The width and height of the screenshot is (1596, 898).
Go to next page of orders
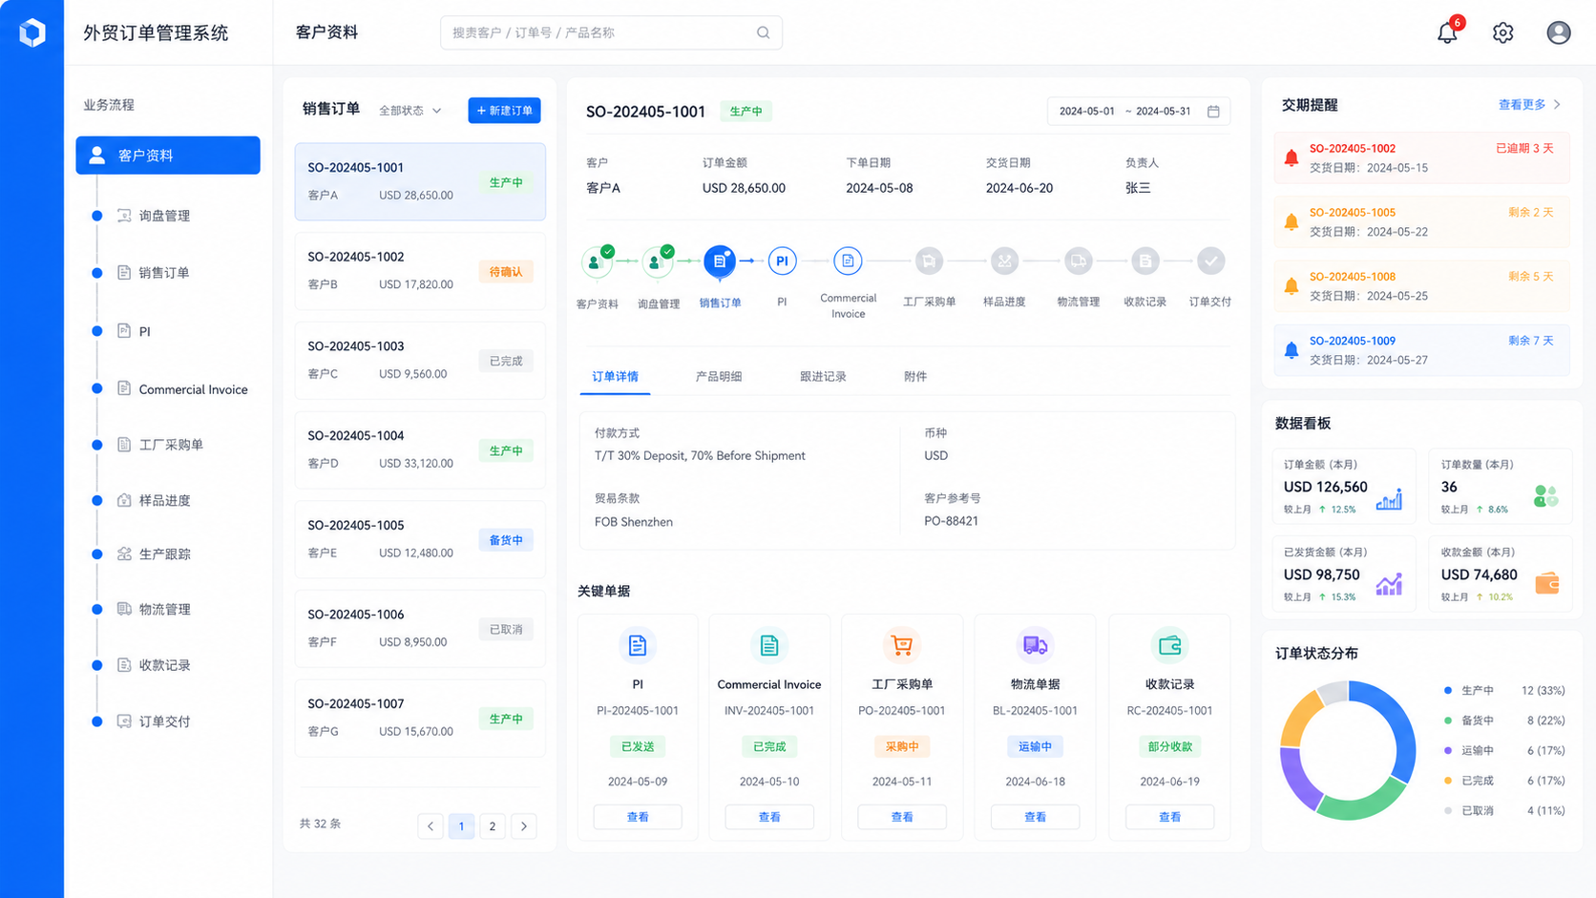[524, 826]
